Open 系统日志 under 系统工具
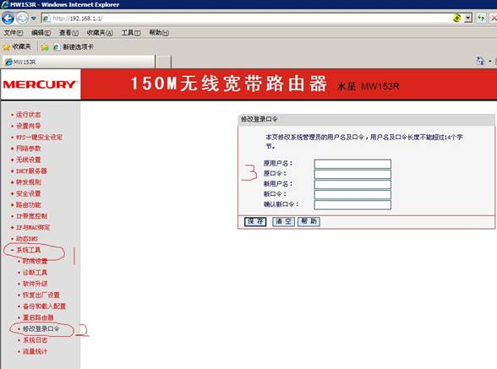 pos(35,340)
